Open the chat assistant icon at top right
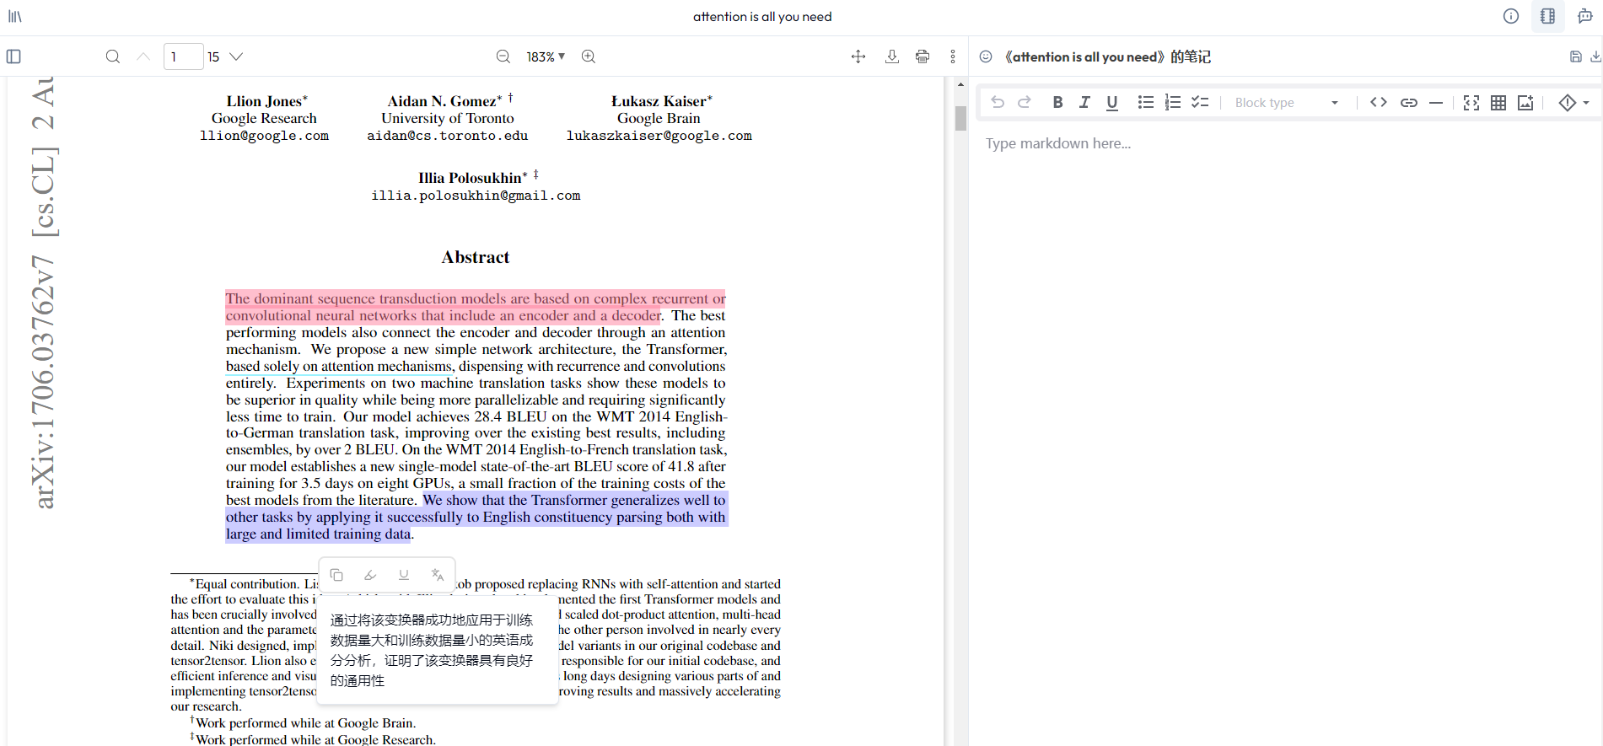 [x=1584, y=17]
